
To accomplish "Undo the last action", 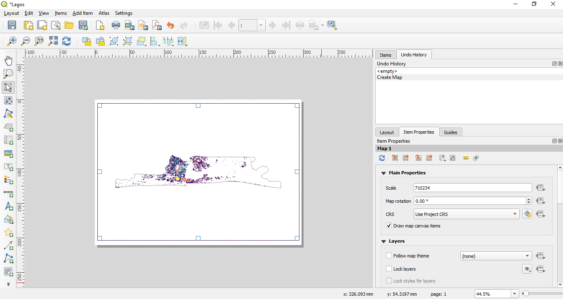I will point(170,25).
